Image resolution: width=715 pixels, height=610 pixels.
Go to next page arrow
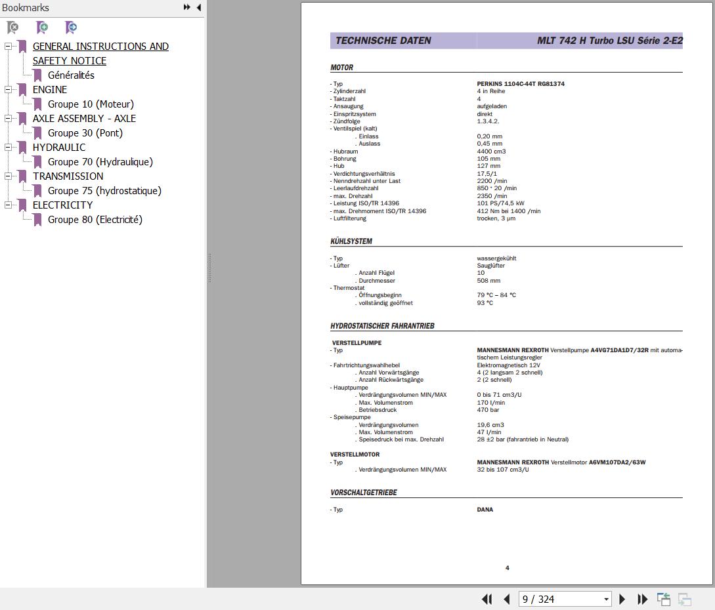coord(622,599)
